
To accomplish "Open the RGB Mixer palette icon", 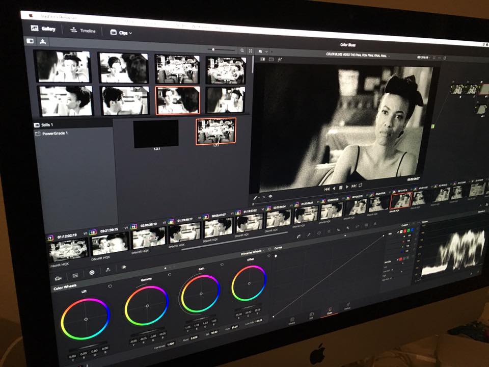I will click(x=108, y=270).
